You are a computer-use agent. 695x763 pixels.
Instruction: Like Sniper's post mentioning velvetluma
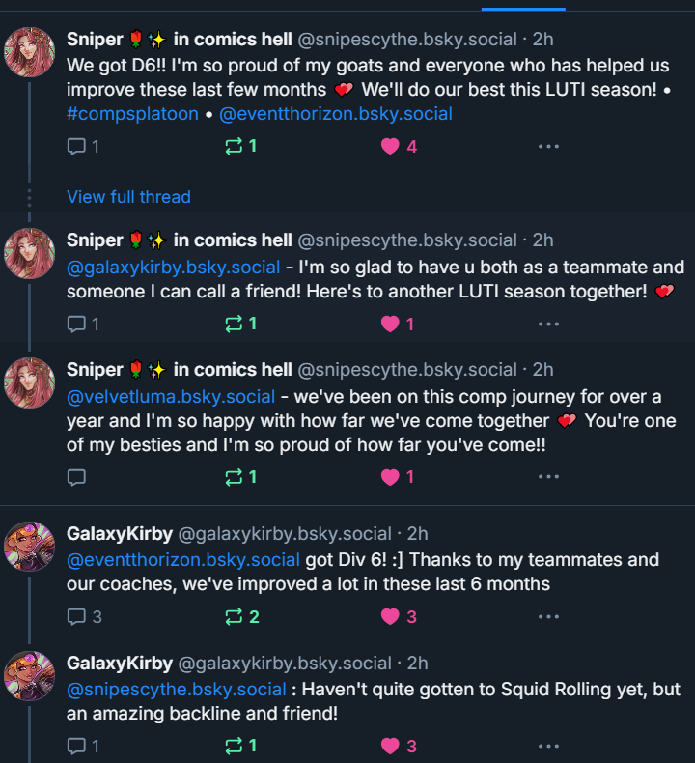[x=390, y=477]
